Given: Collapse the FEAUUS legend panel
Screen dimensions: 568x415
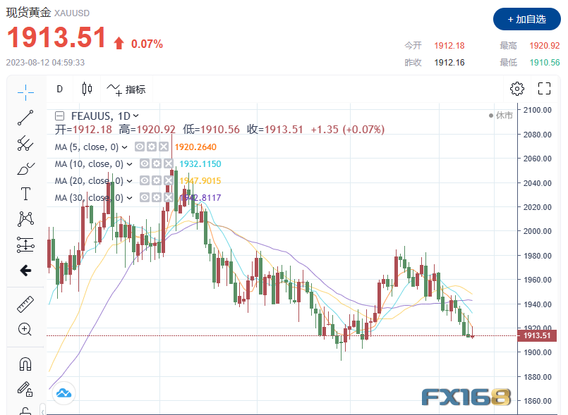Looking at the screenshot, I should click(x=59, y=115).
